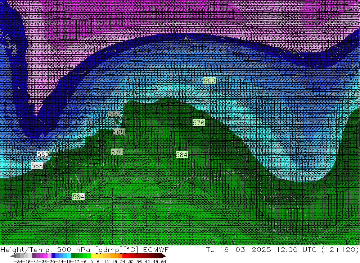The height and width of the screenshot is (263, 360).
Task: Click the -54 legend value
Action: (x=18, y=262)
